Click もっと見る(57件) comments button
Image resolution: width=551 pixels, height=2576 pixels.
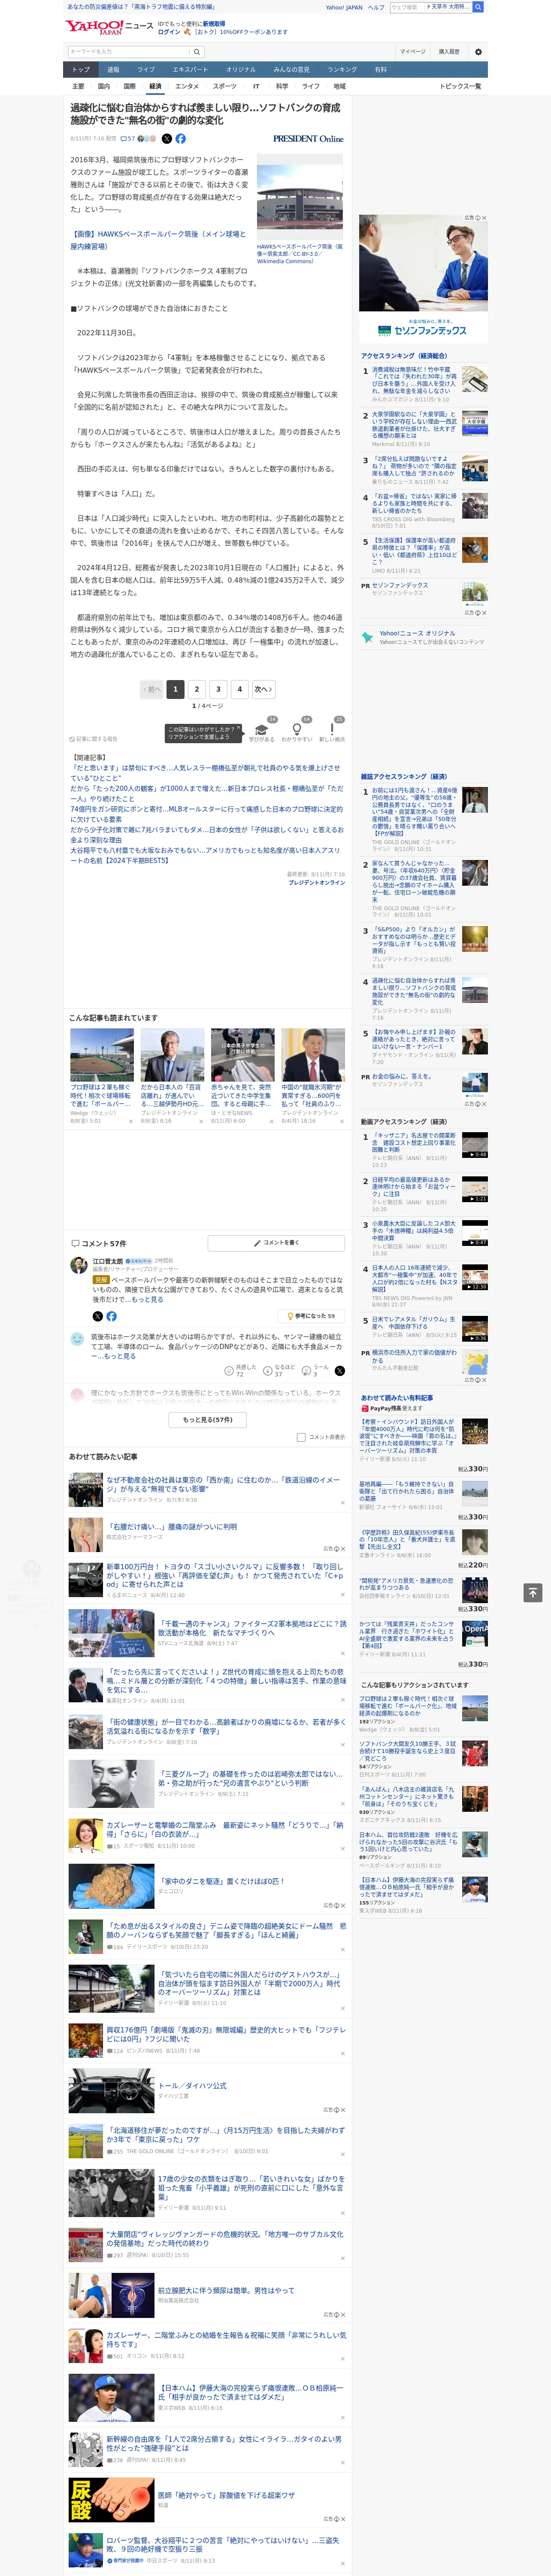tap(208, 1419)
